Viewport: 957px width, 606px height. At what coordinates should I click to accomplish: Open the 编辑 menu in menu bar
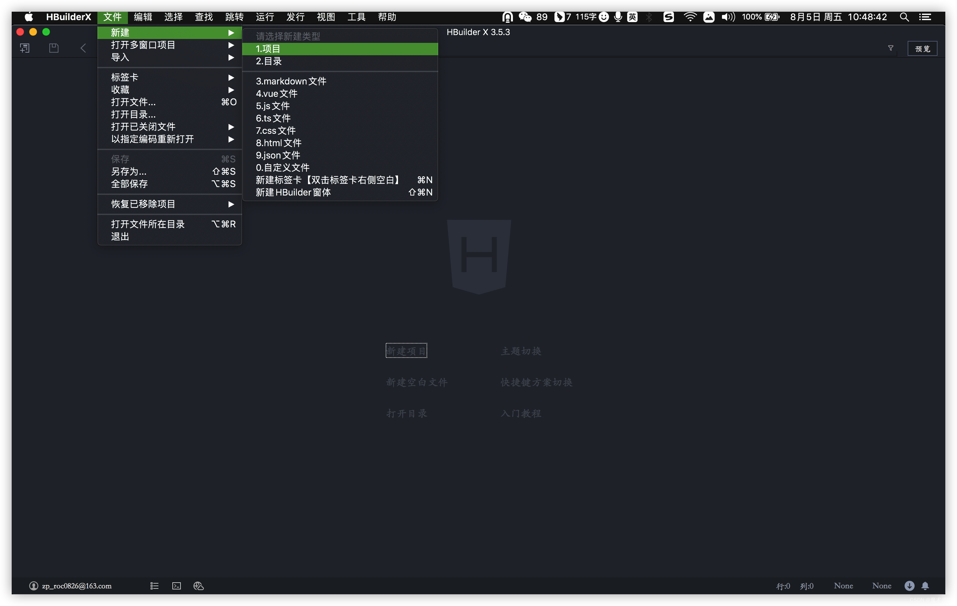click(143, 17)
